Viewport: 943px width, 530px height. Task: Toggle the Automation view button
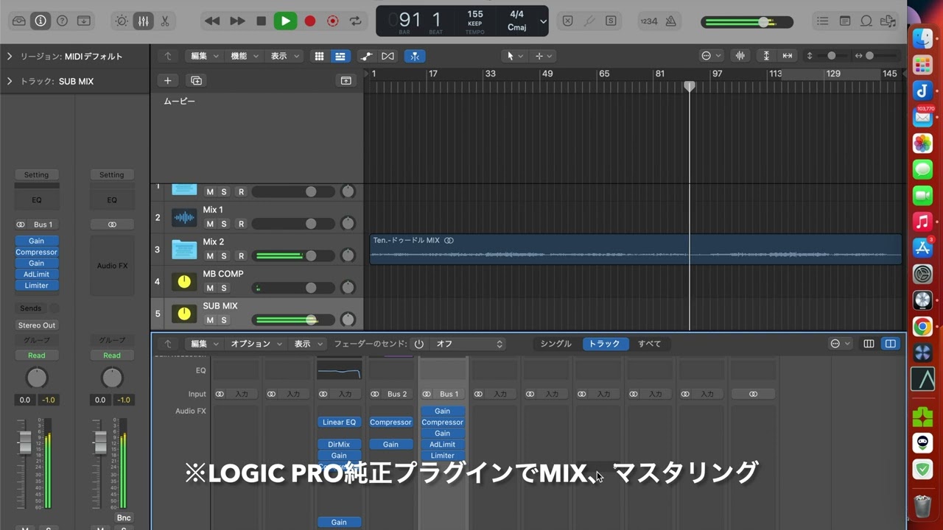tap(366, 56)
